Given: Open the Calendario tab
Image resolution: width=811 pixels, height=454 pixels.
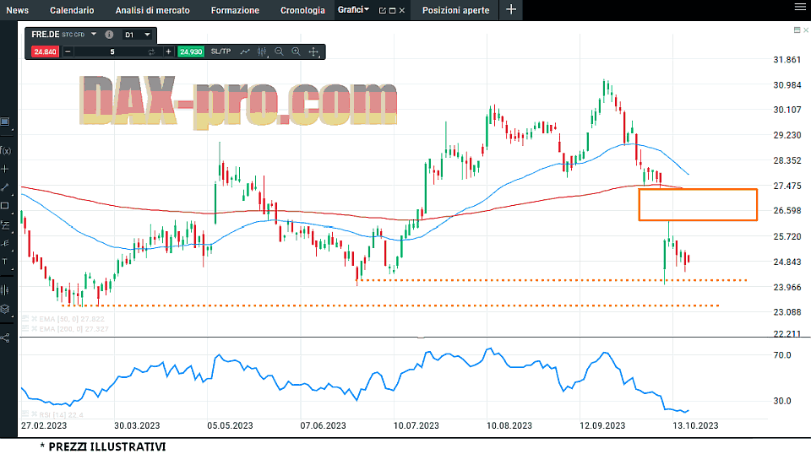Looking at the screenshot, I should click(x=72, y=10).
